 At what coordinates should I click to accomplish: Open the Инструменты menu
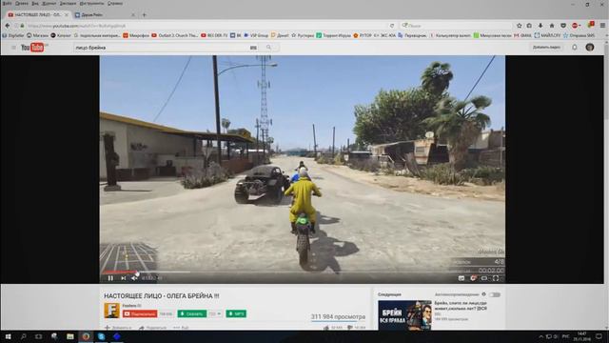[x=91, y=3]
